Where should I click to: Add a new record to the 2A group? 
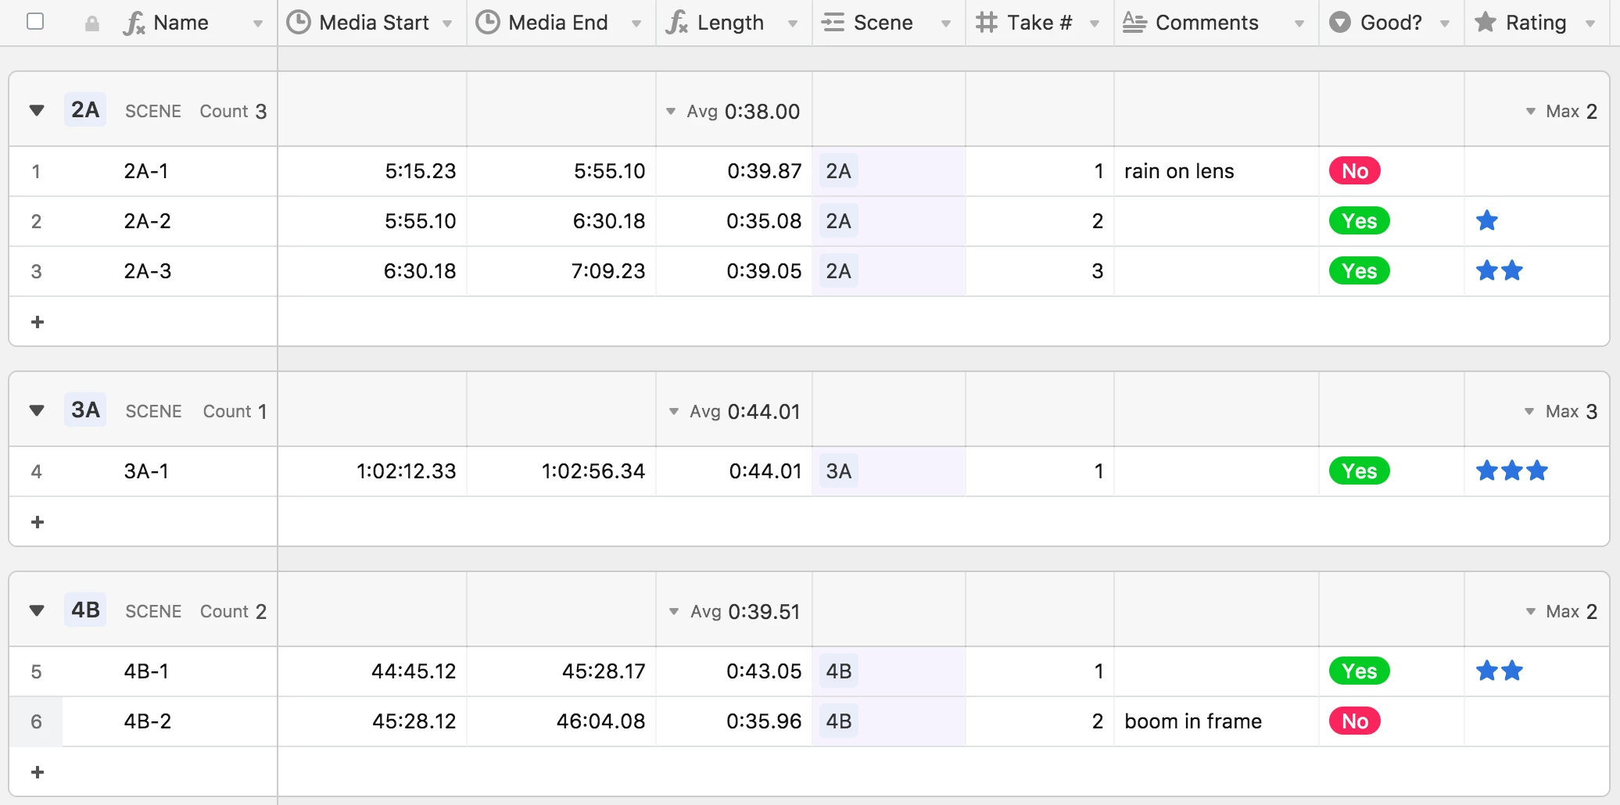coord(37,322)
